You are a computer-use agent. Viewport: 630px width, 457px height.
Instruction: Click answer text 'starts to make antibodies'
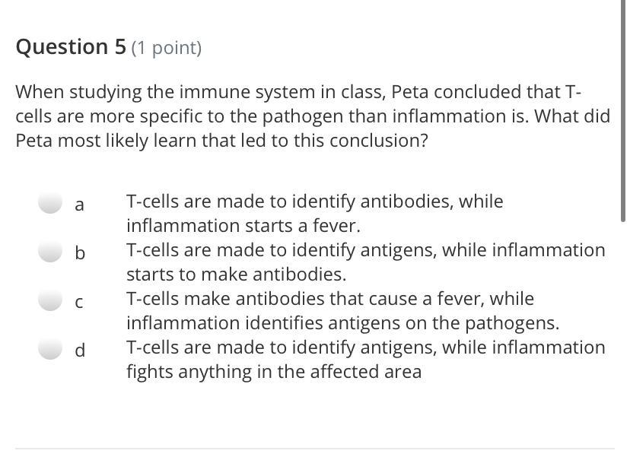coord(236,275)
